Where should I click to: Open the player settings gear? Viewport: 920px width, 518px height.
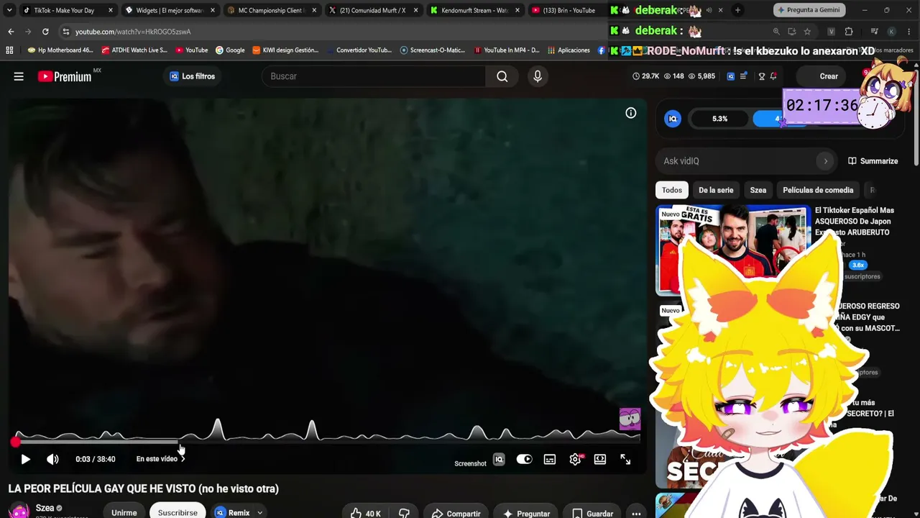(x=575, y=459)
